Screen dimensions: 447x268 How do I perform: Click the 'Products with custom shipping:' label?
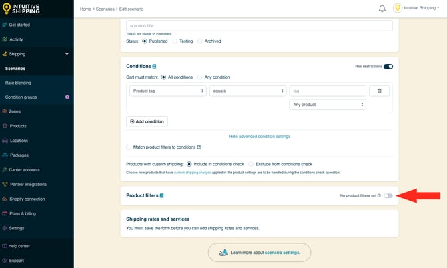(155, 164)
